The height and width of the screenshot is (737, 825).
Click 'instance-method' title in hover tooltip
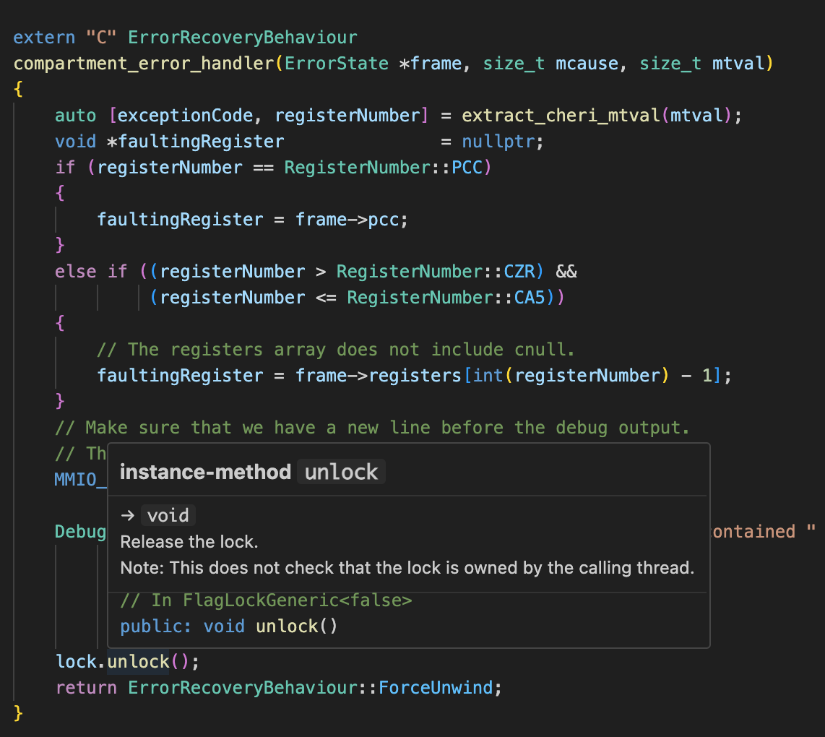(205, 473)
